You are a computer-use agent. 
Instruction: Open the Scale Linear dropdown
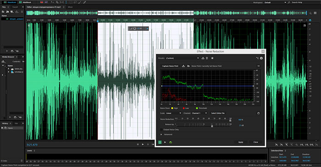point(173,113)
